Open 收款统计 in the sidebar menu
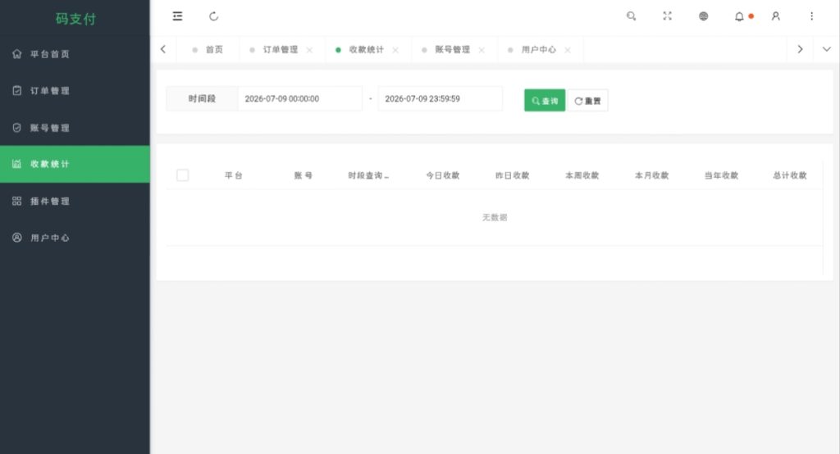Screen dimensions: 840x454 click(75, 164)
